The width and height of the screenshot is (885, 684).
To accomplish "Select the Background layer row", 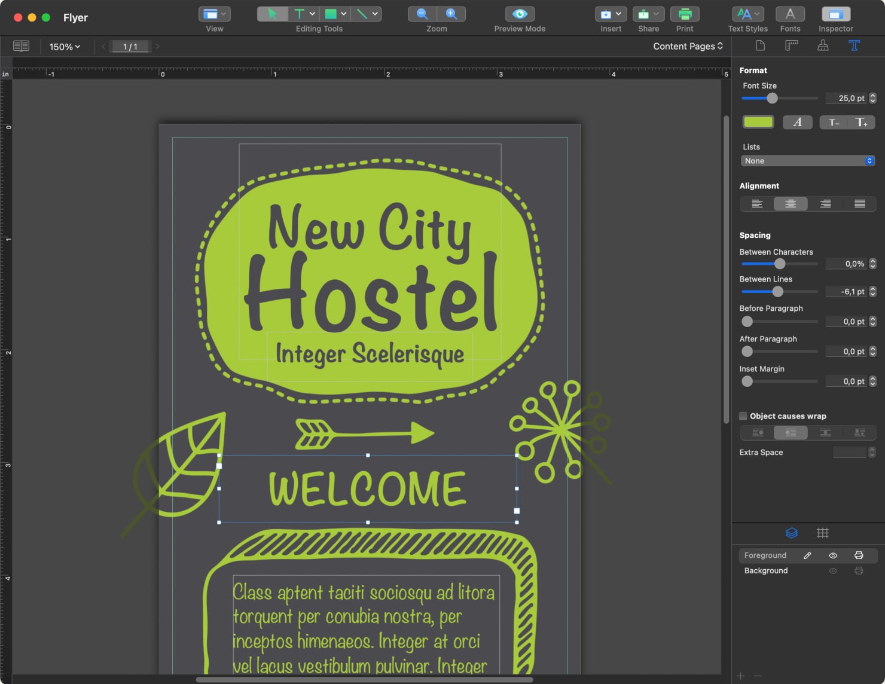I will click(x=808, y=571).
